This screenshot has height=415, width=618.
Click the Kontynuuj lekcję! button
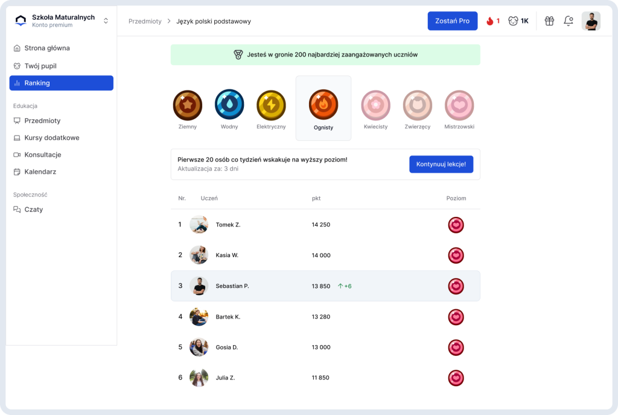click(441, 164)
